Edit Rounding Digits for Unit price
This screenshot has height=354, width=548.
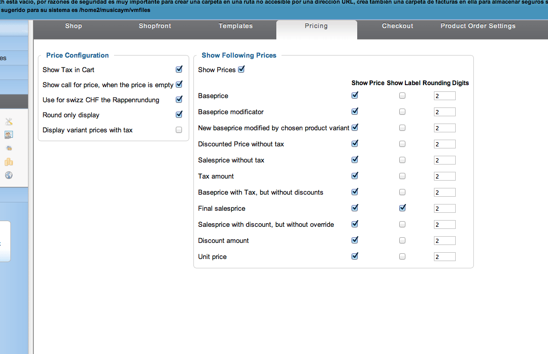[444, 257]
